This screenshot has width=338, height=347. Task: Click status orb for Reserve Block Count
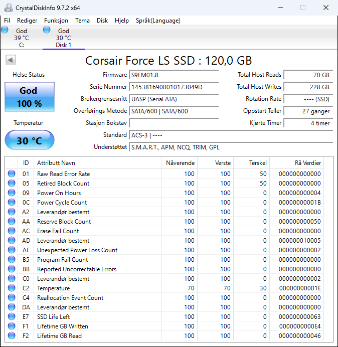click(x=12, y=221)
